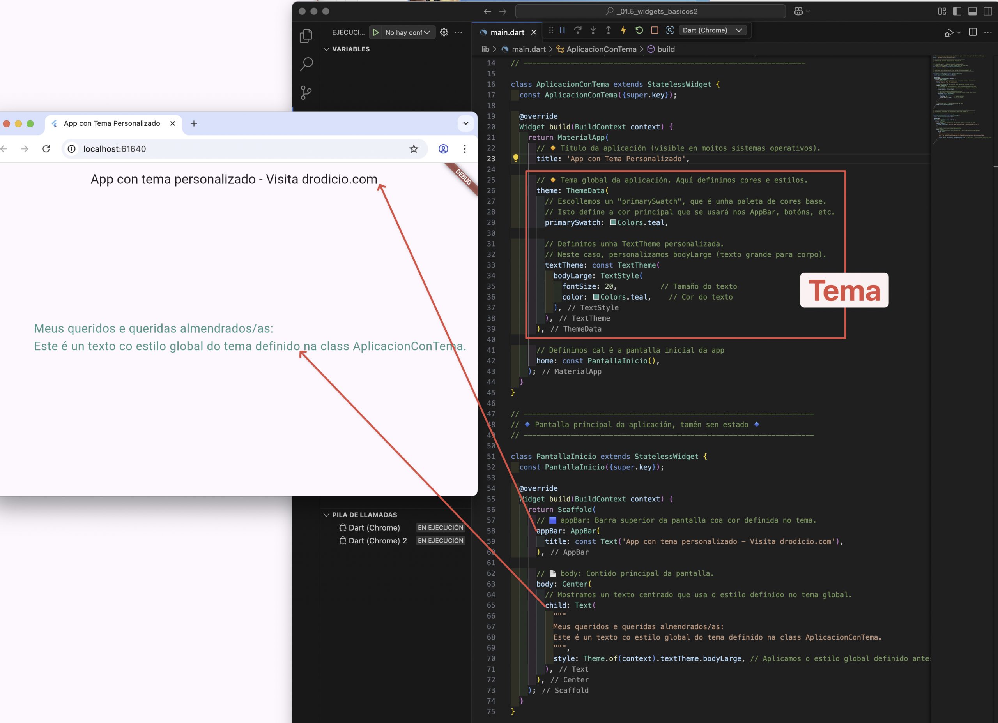Open launch.json settings gear icon
998x723 pixels.
(444, 32)
